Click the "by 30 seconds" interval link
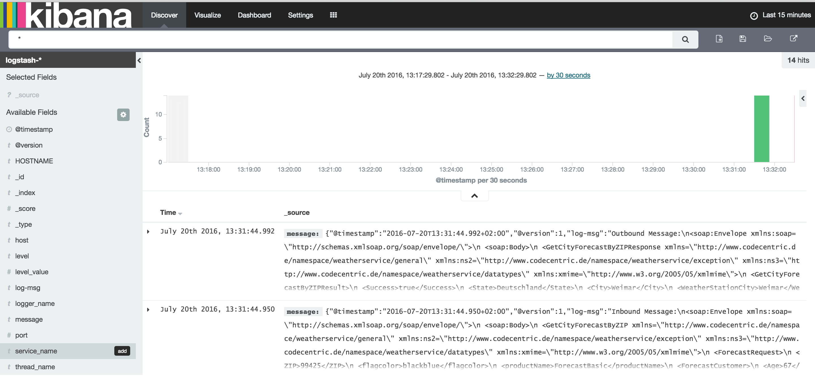Screen dimensions: 815x376 [x=568, y=75]
